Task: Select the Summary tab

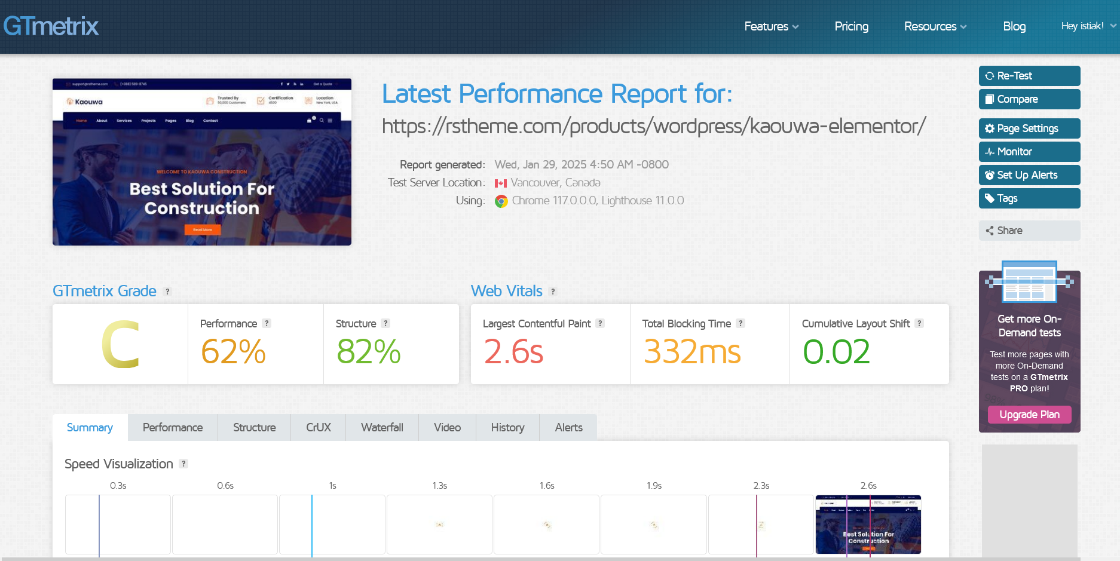Action: coord(90,427)
